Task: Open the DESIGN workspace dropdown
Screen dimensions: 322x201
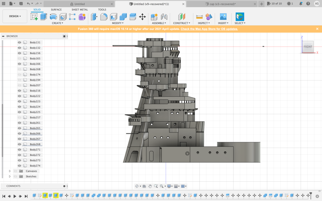Action: pyautogui.click(x=15, y=16)
